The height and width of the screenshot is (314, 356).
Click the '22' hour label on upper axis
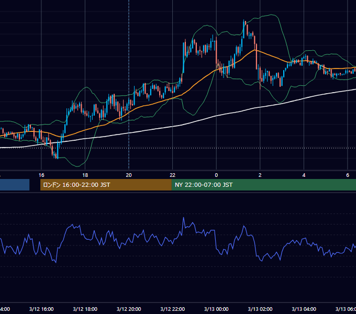173,175
